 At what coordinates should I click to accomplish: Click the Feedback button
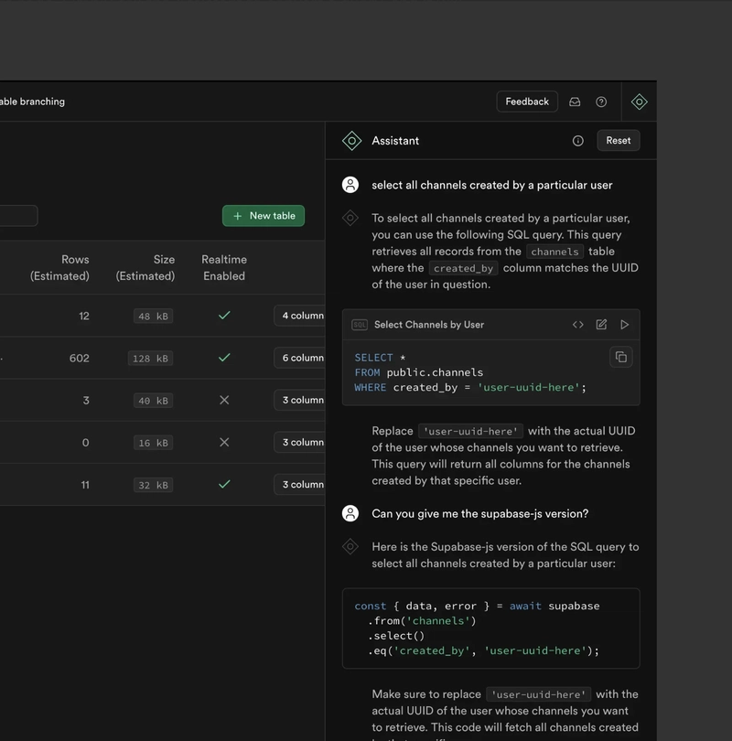tap(527, 102)
